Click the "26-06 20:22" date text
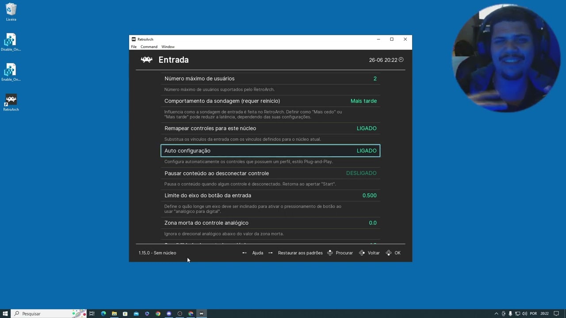The width and height of the screenshot is (566, 318). click(383, 60)
